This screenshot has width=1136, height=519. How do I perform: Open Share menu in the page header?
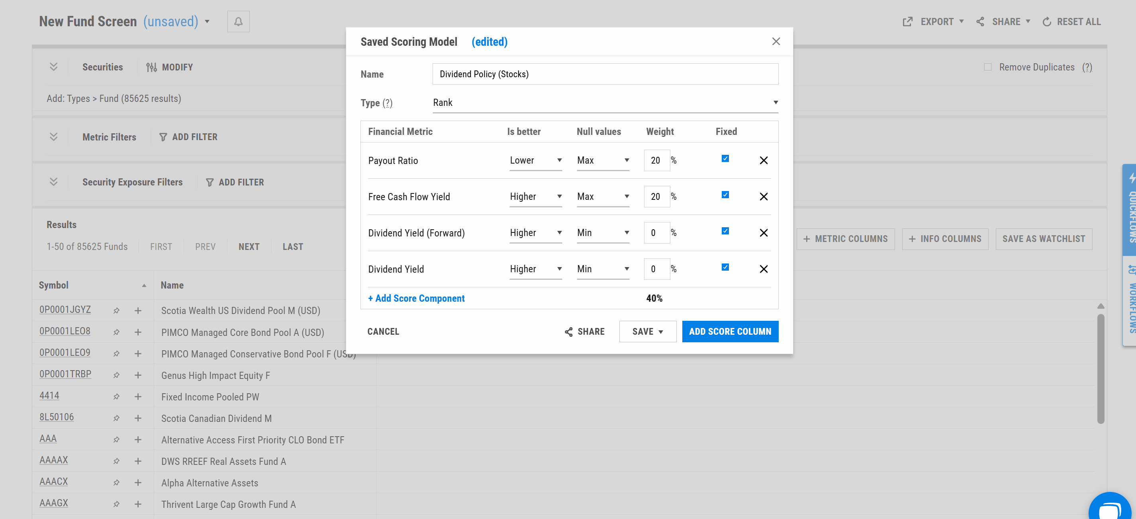1003,21
